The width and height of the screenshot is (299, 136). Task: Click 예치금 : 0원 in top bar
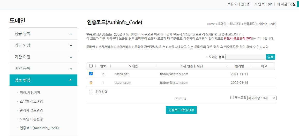pyautogui.click(x=286, y=4)
